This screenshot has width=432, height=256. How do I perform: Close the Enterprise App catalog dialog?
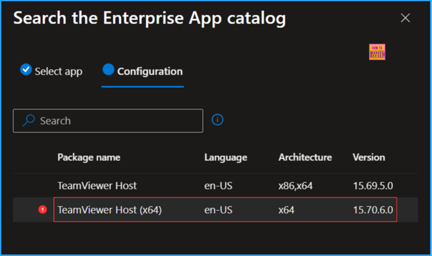pos(405,18)
